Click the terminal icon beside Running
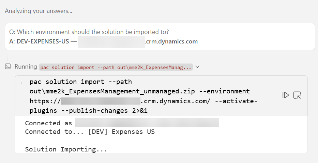Screen dimensions: 318x163 8,67
